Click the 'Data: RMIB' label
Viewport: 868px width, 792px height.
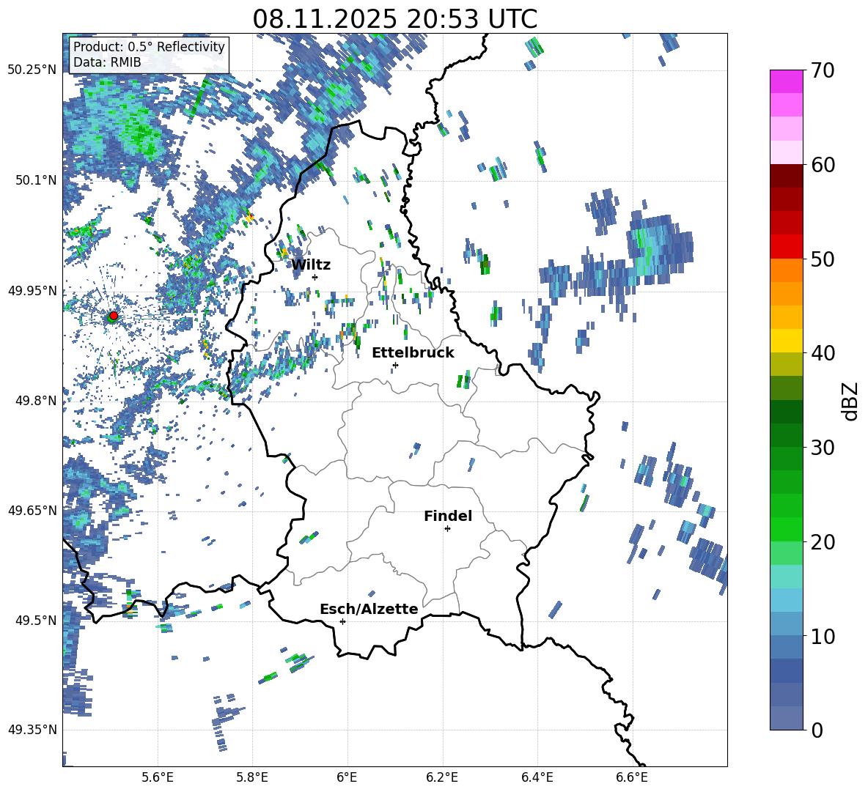click(x=107, y=62)
